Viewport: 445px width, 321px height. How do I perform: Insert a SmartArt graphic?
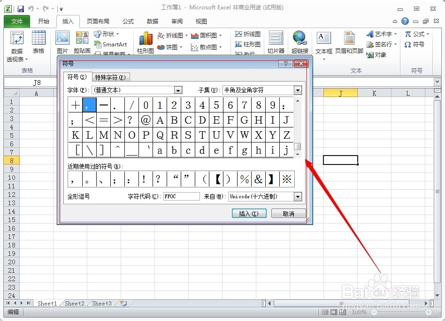coord(110,45)
